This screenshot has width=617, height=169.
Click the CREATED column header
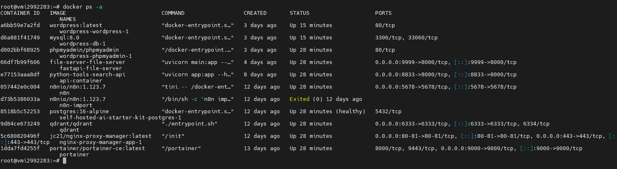coord(255,13)
